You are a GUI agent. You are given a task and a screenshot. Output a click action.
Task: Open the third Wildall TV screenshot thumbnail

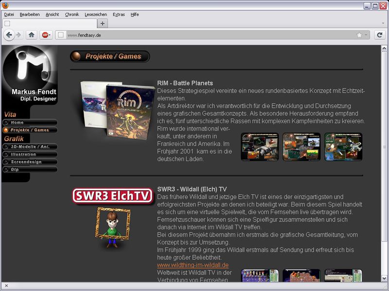pos(343,275)
